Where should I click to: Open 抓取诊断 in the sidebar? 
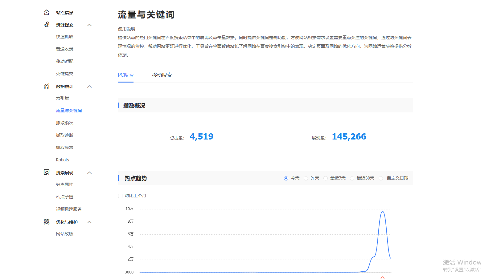tap(65, 135)
